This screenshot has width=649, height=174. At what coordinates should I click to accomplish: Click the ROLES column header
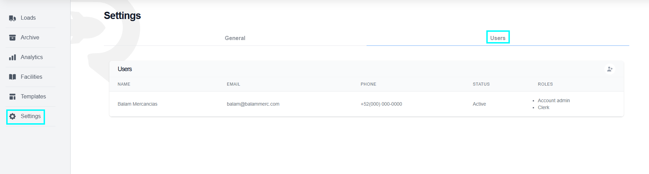pos(545,84)
